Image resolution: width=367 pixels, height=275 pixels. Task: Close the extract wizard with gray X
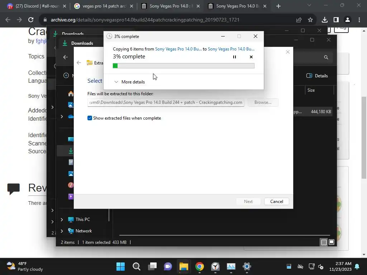point(288,52)
